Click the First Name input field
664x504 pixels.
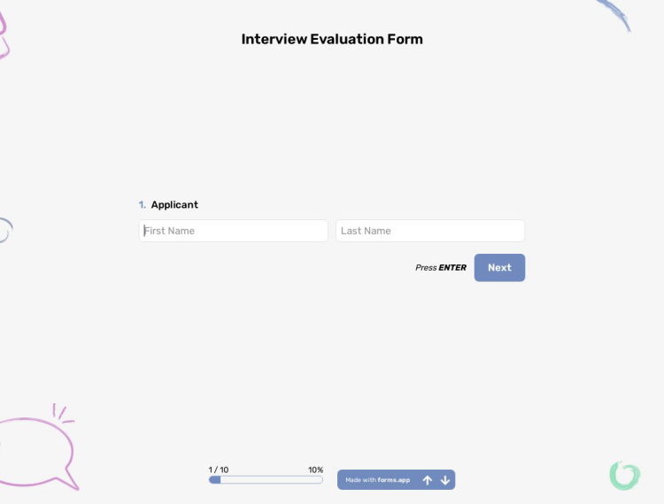pyautogui.click(x=234, y=231)
